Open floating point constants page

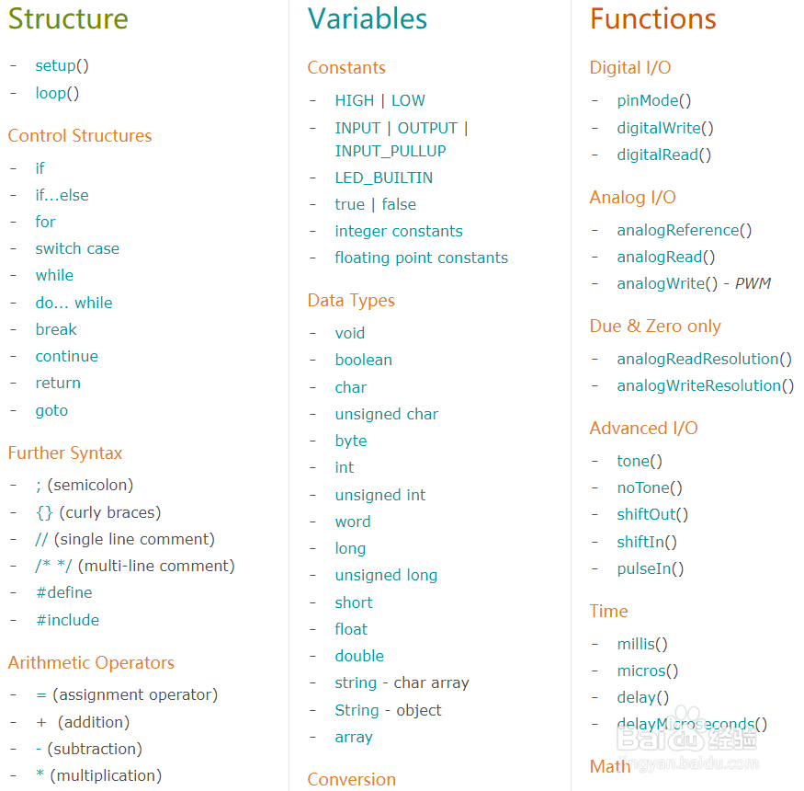pyautogui.click(x=422, y=258)
